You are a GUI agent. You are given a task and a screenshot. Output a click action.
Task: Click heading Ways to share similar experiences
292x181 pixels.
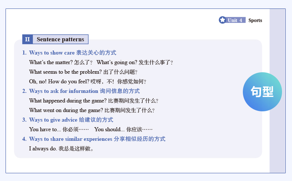point(71,139)
